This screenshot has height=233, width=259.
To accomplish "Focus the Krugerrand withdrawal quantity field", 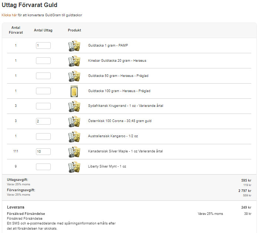I will (43, 106).
